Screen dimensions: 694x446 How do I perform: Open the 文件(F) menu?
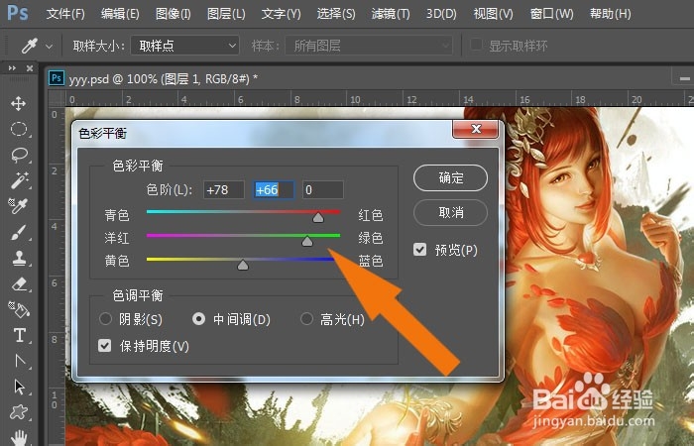pos(65,14)
